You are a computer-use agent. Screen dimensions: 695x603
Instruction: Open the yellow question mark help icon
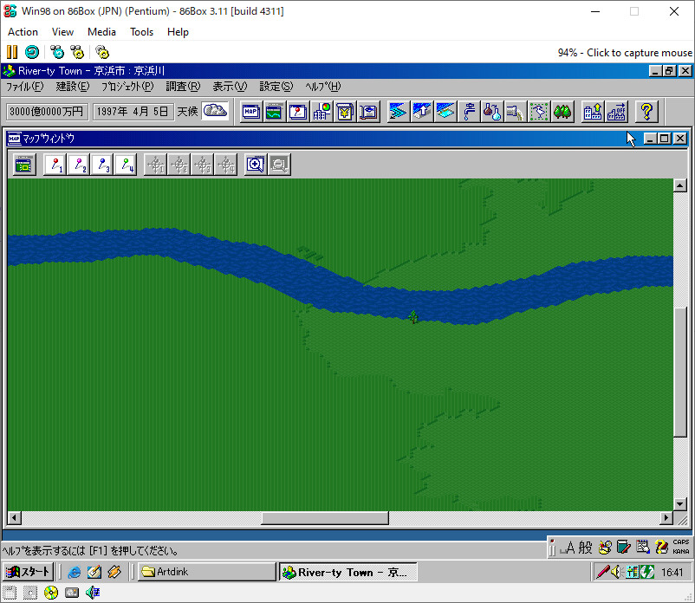(x=646, y=112)
